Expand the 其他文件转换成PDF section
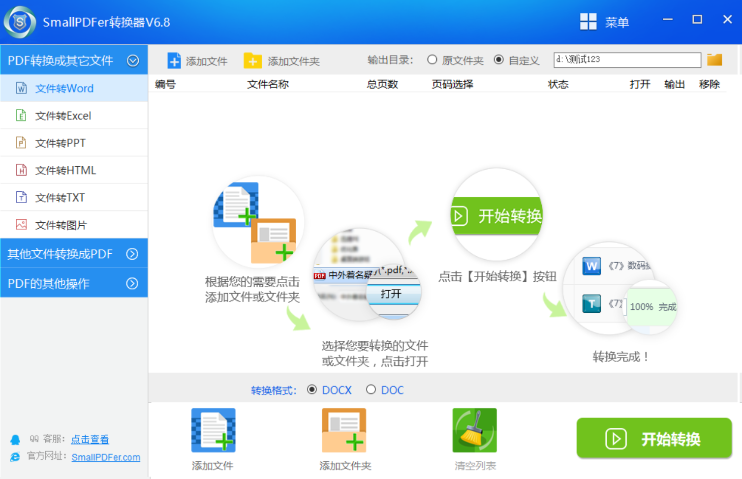 [x=132, y=254]
